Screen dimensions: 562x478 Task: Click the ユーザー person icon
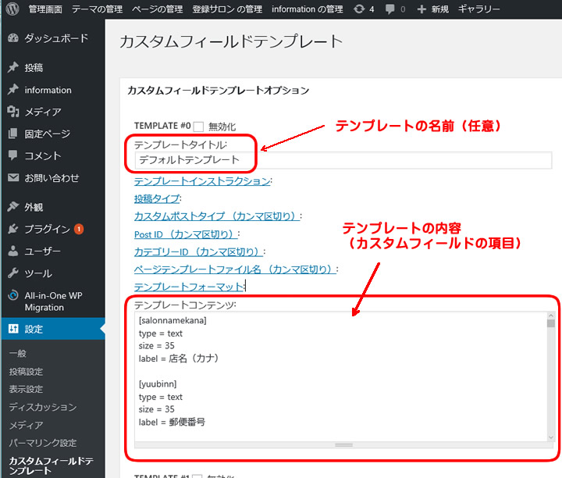(13, 251)
